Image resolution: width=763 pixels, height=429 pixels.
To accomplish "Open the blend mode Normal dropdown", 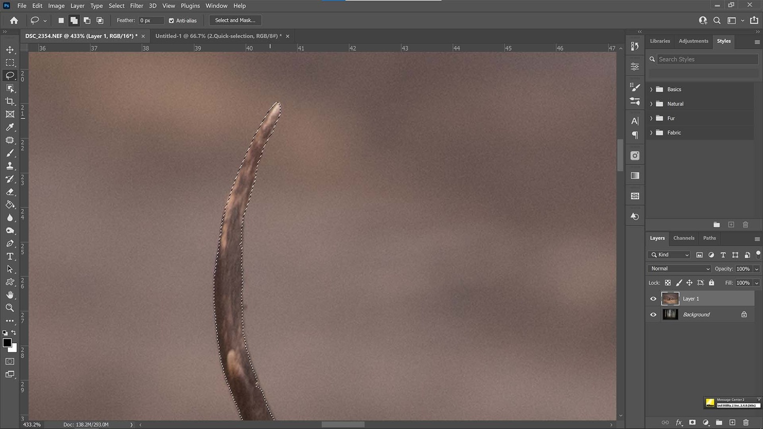I will 679,269.
